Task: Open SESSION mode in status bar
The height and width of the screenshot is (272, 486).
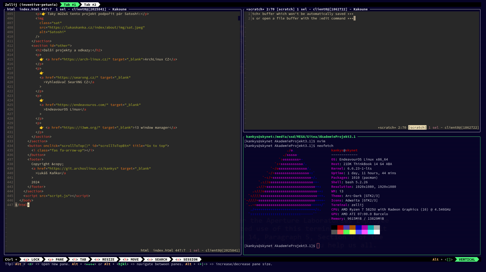Action: (187, 259)
